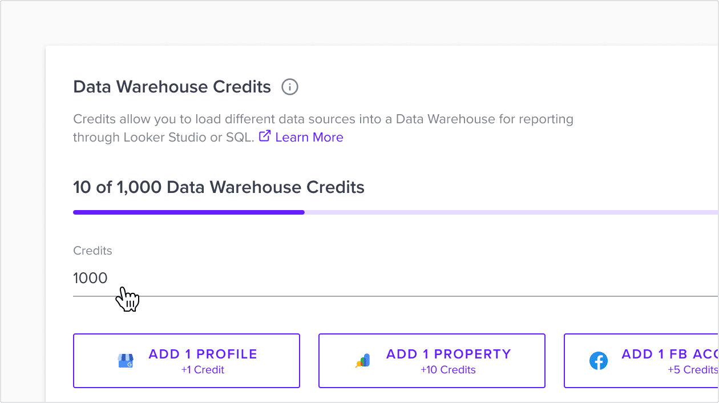The height and width of the screenshot is (403, 719).
Task: Select the 1000 value in Credits field
Action: click(90, 278)
